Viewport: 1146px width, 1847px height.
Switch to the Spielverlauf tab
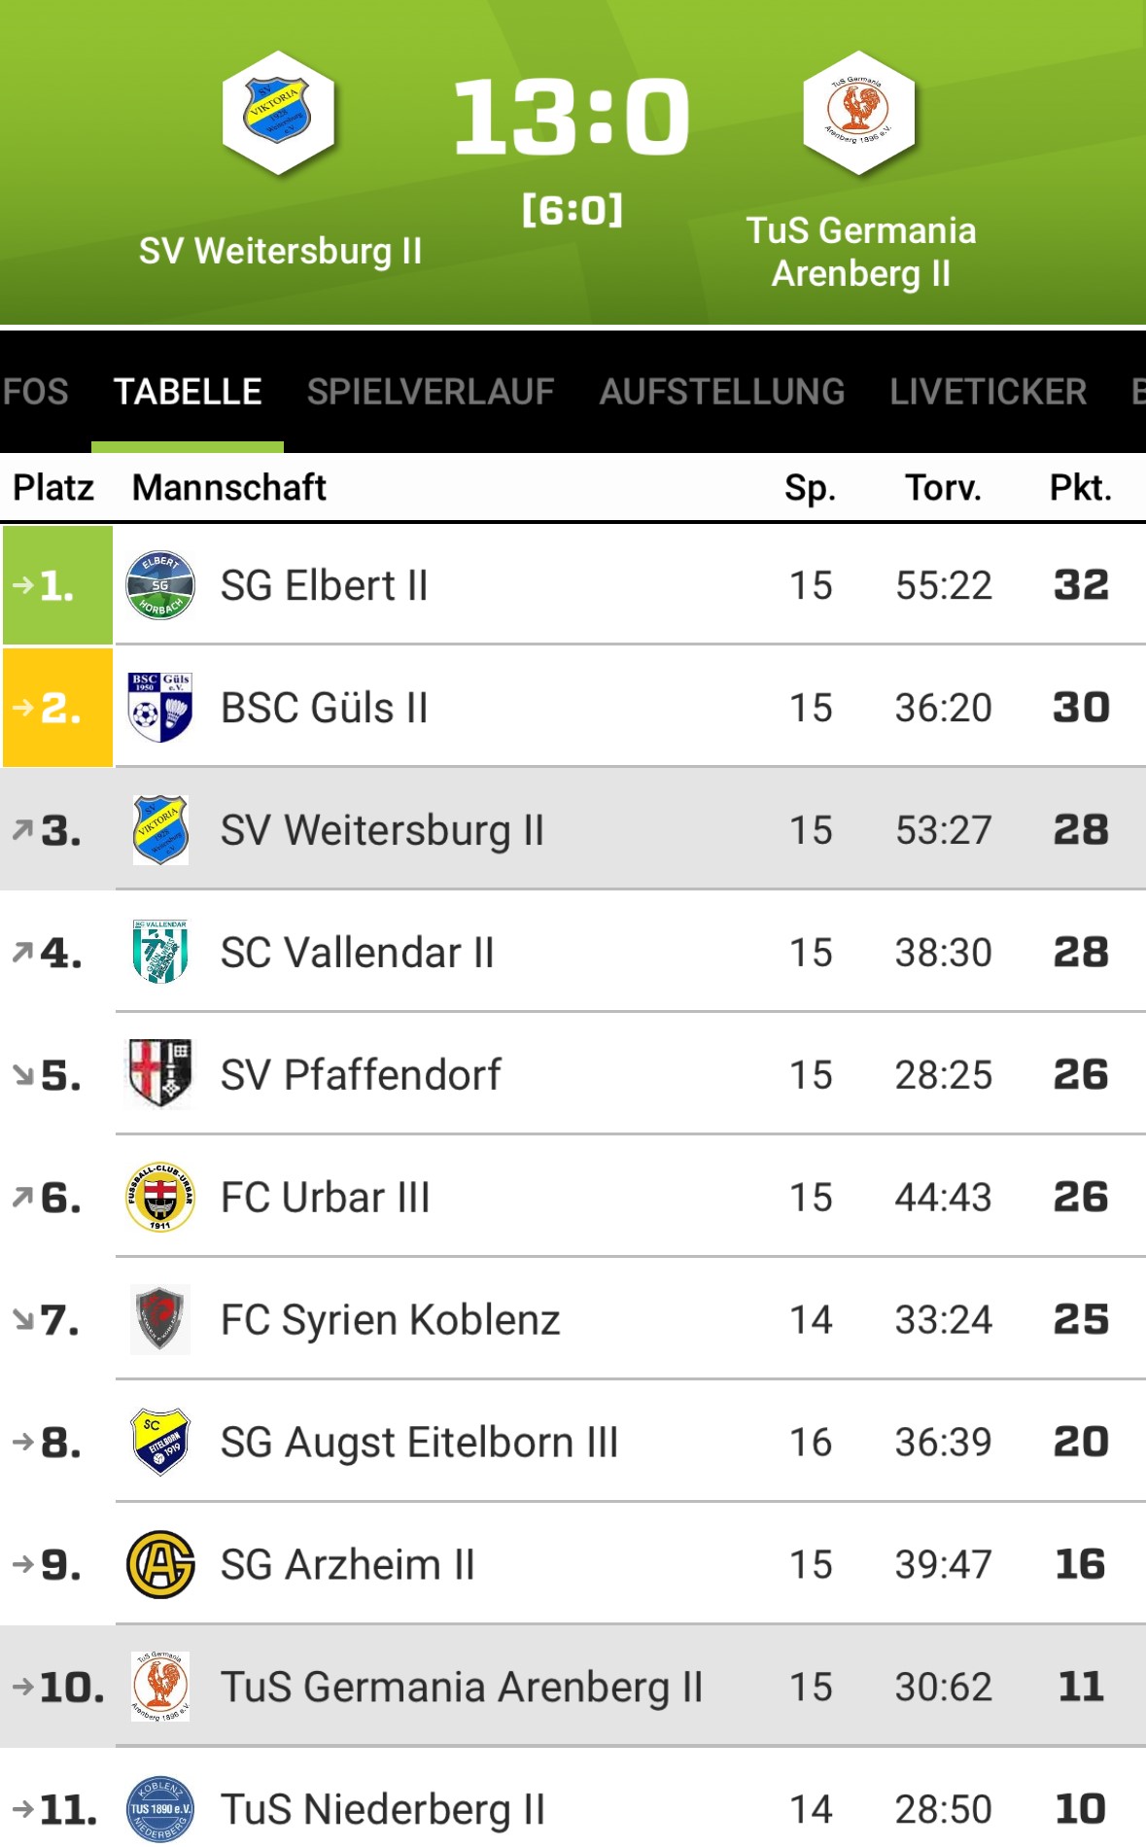click(430, 392)
